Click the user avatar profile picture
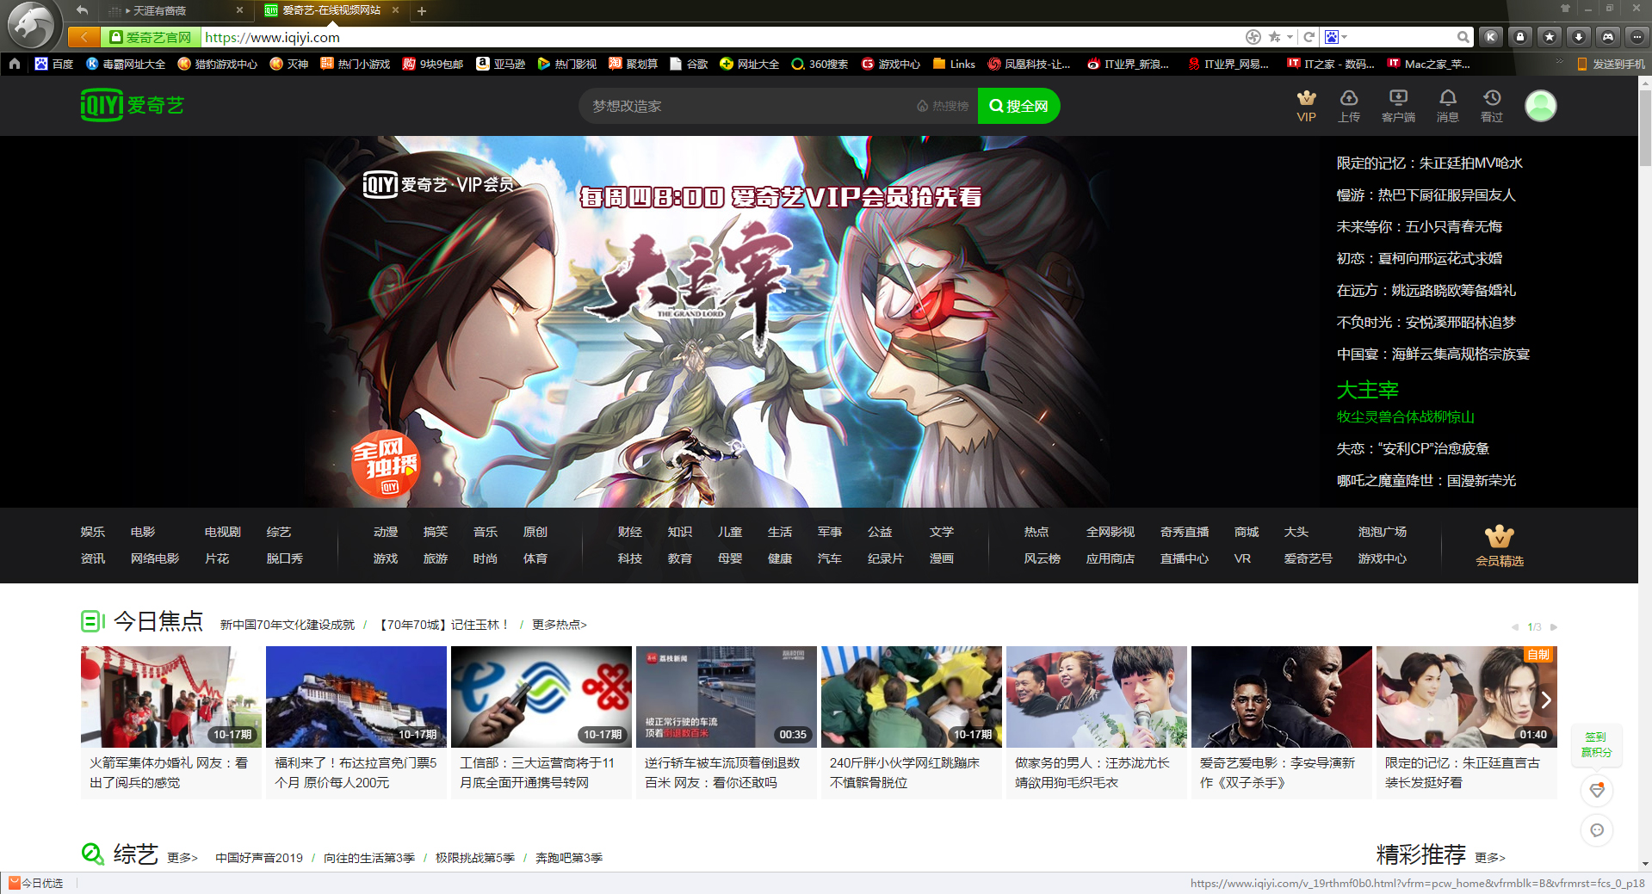The width and height of the screenshot is (1652, 894). coord(1540,106)
